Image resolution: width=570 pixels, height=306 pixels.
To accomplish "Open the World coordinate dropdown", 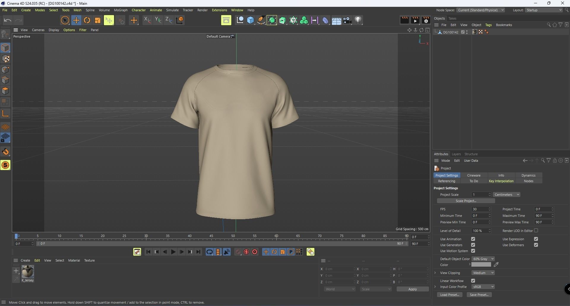I will (340, 289).
